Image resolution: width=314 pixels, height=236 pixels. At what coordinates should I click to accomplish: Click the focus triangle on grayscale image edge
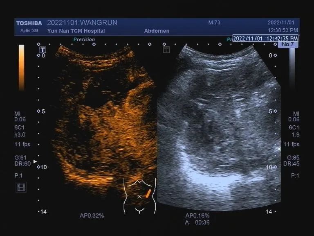pyautogui.click(x=278, y=149)
